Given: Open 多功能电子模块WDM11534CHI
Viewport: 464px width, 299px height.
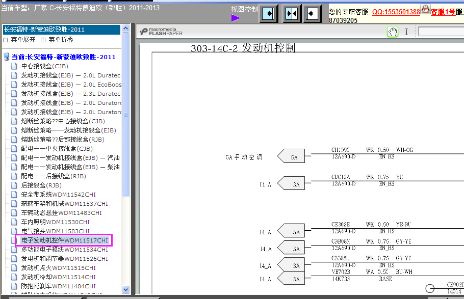Looking at the screenshot, I should point(65,249).
